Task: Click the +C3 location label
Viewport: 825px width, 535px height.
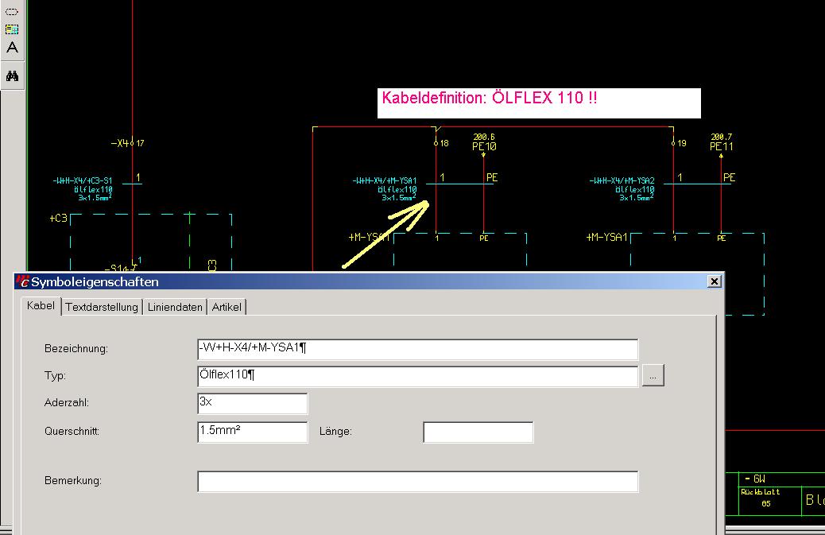Action: click(58, 218)
